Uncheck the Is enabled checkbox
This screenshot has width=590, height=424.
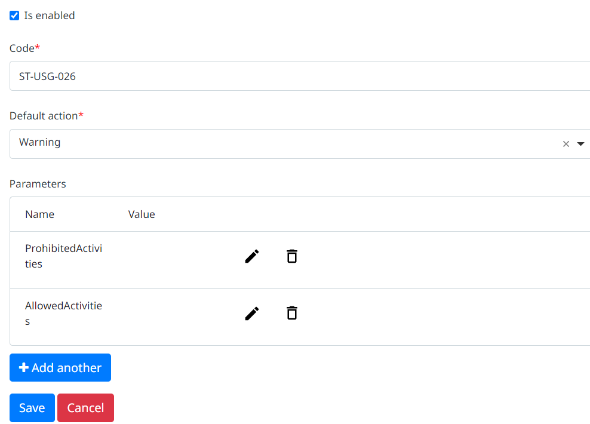click(14, 15)
